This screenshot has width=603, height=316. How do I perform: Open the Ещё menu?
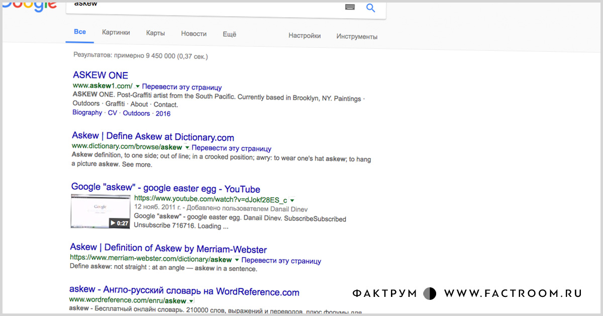point(229,34)
